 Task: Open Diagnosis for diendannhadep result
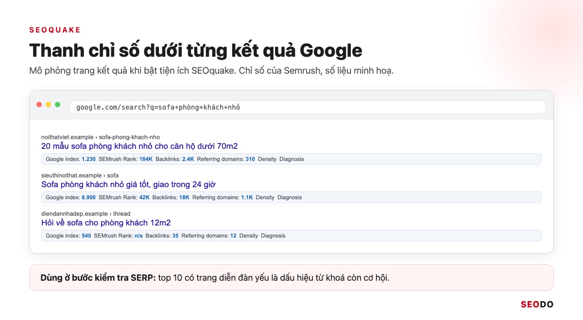click(x=273, y=236)
